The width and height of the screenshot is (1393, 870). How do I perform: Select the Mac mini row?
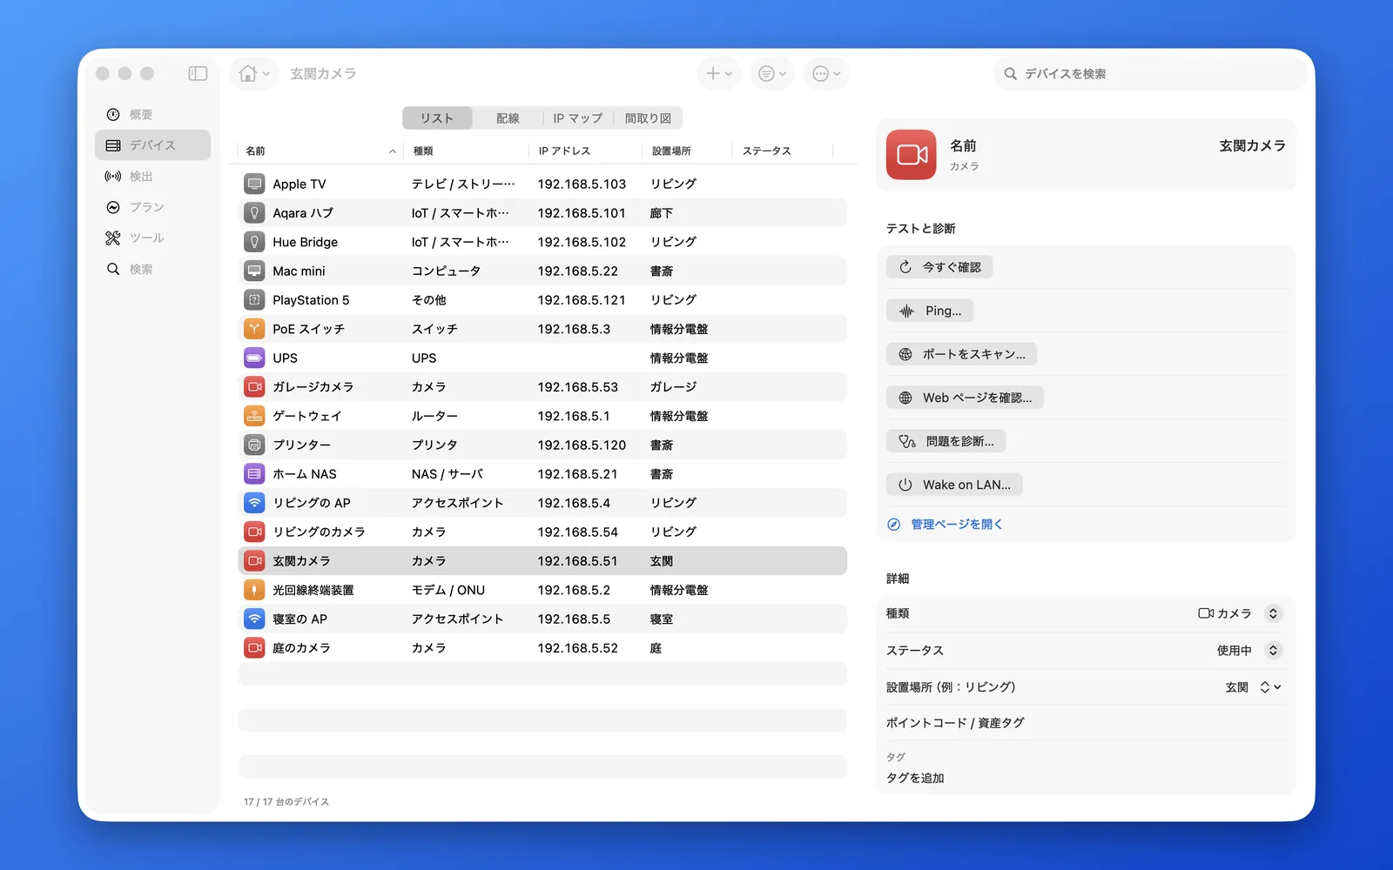point(542,271)
